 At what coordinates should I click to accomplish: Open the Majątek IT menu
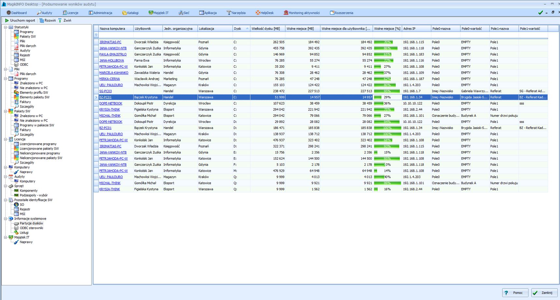coord(159,13)
